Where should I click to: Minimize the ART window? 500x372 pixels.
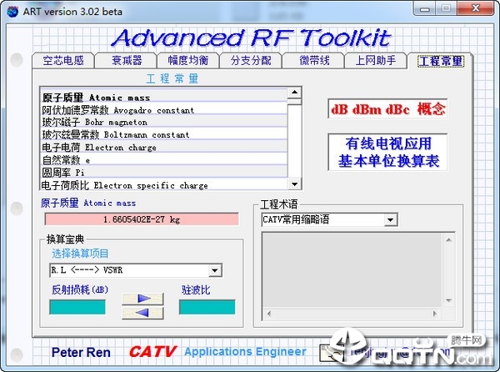[x=426, y=8]
